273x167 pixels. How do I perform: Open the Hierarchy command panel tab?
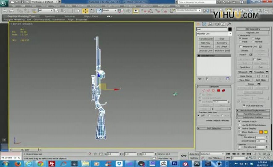210,24
